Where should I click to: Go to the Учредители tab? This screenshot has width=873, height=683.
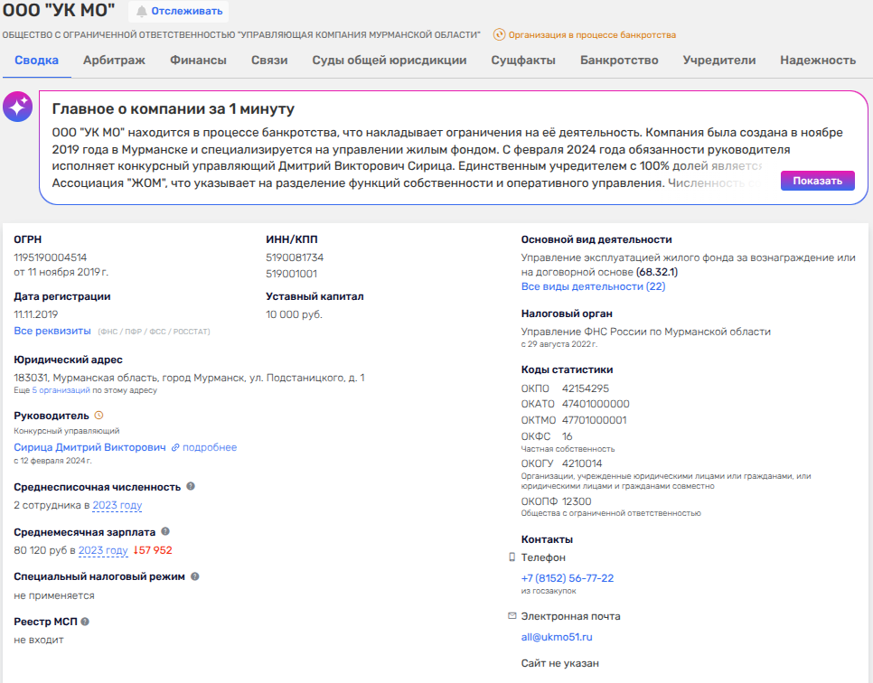pos(718,61)
